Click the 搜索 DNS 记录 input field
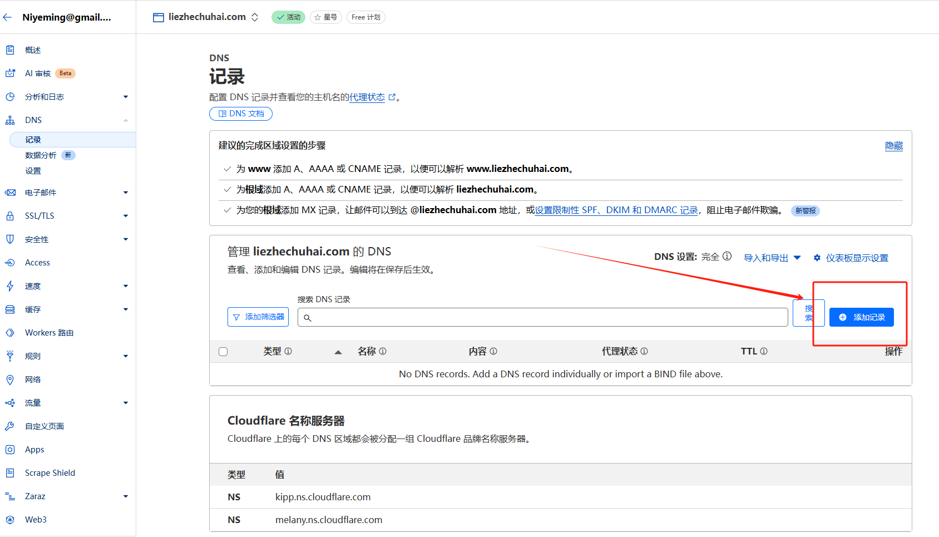This screenshot has height=537, width=939. pyautogui.click(x=543, y=317)
